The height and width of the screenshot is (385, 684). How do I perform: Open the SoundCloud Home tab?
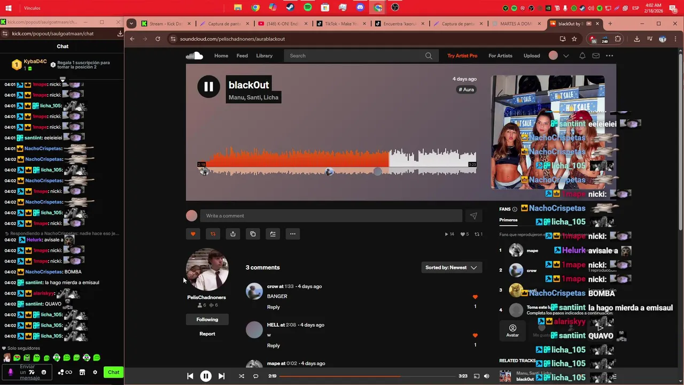pos(221,56)
